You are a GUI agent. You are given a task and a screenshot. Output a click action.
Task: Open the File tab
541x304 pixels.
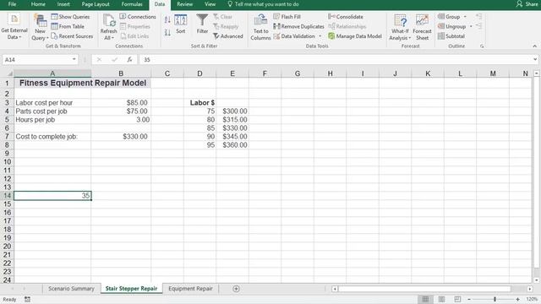point(12,4)
